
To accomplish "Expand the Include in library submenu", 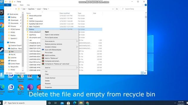I will pyautogui.click(x=60, y=47).
